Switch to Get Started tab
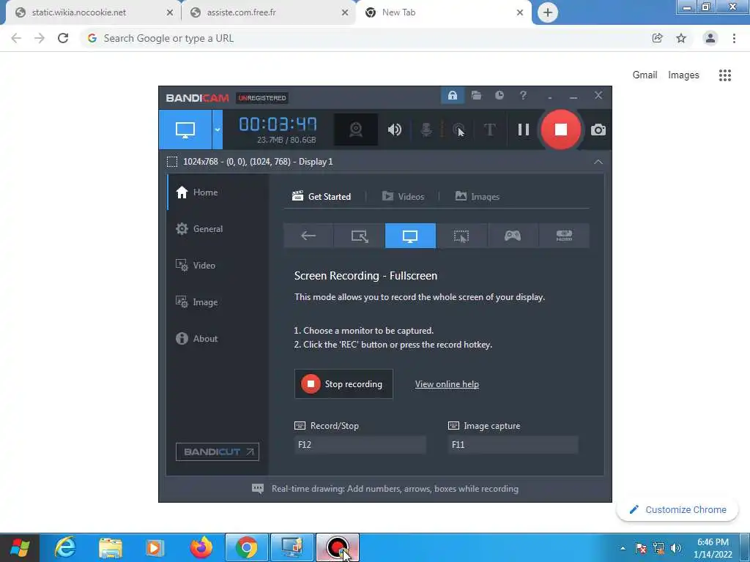The height and width of the screenshot is (562, 750). [322, 196]
